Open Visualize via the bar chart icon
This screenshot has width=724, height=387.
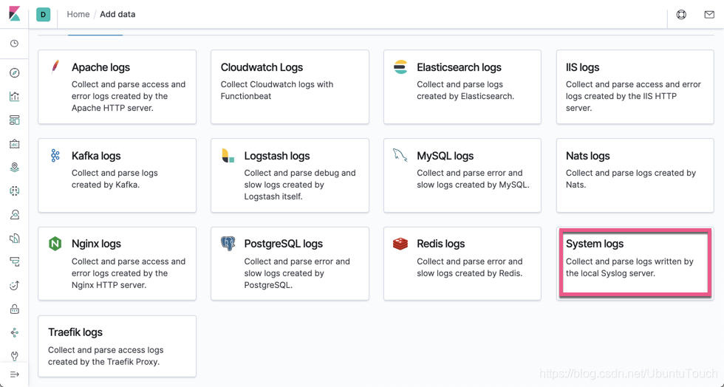click(14, 97)
